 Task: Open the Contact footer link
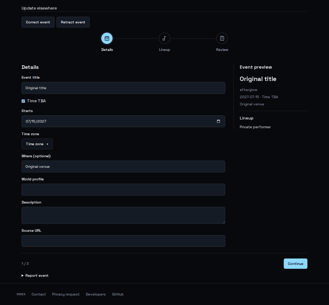click(39, 294)
